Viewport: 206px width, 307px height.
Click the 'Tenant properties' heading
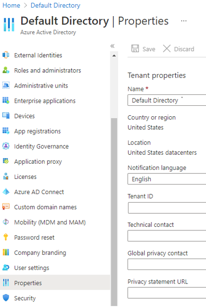[157, 76]
